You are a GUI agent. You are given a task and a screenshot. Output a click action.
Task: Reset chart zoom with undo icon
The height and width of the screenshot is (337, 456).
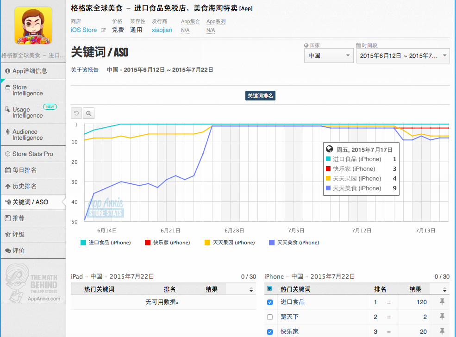pyautogui.click(x=76, y=113)
